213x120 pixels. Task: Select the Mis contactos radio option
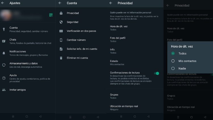(173, 61)
